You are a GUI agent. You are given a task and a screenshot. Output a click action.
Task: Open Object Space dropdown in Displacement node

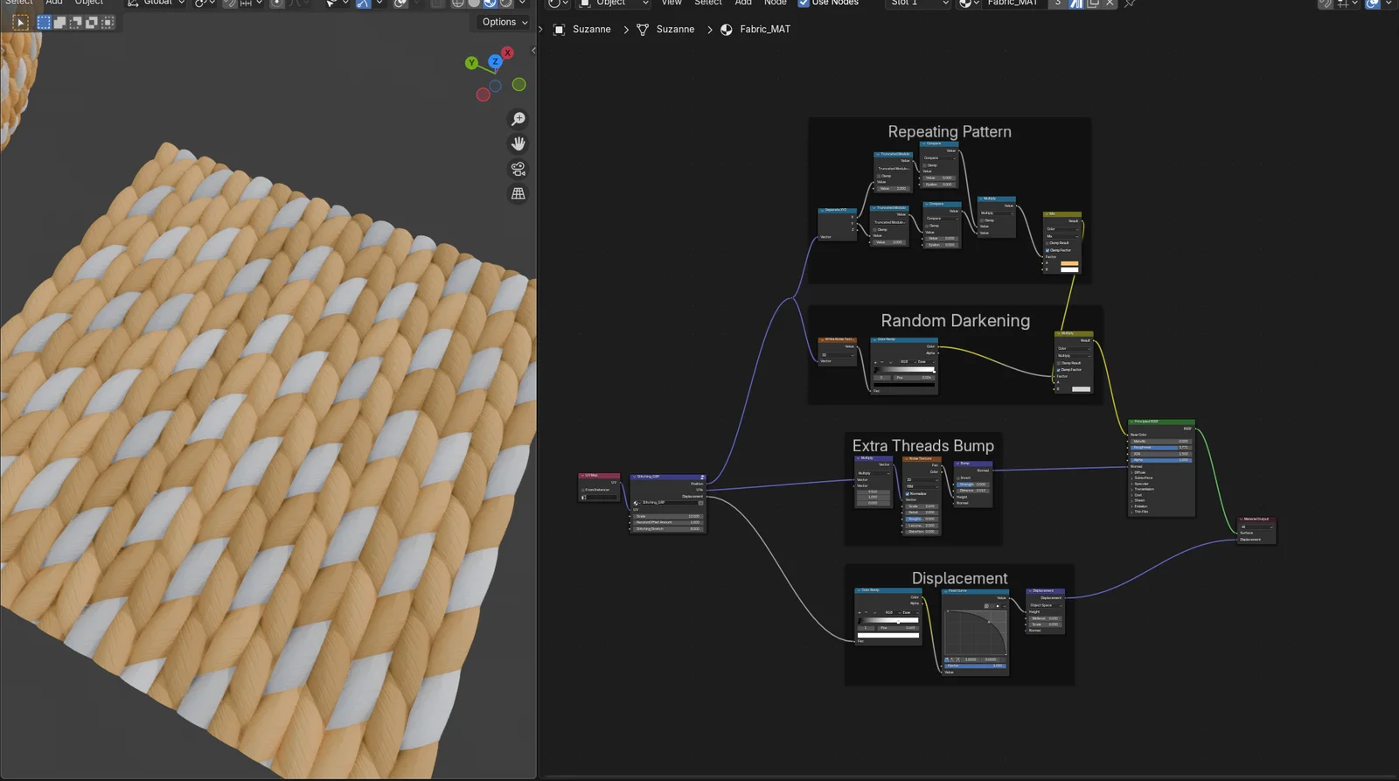[1044, 605]
